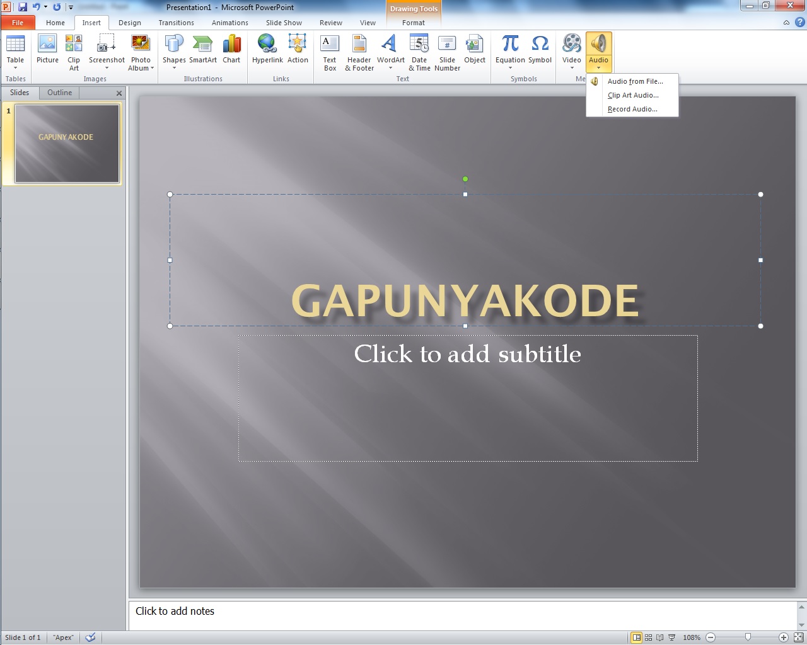Switch to the Outline tab
This screenshot has height=645, width=807.
tap(59, 93)
